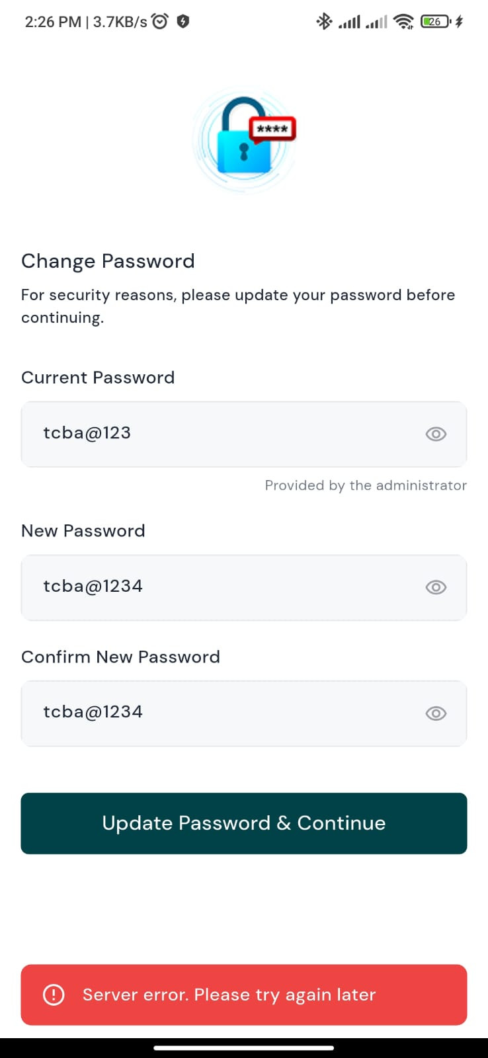
Task: Click into Confirm New Password input field
Action: (x=244, y=713)
